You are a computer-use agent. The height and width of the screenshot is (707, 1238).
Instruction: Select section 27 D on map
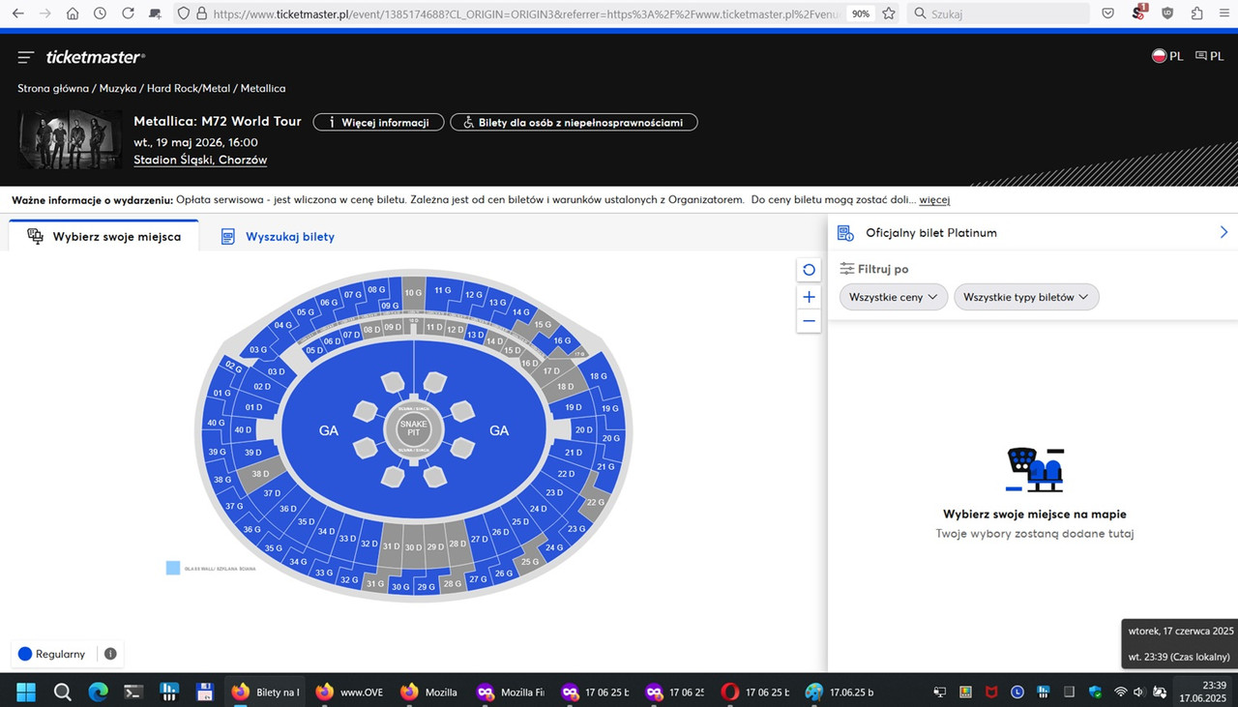pos(480,538)
